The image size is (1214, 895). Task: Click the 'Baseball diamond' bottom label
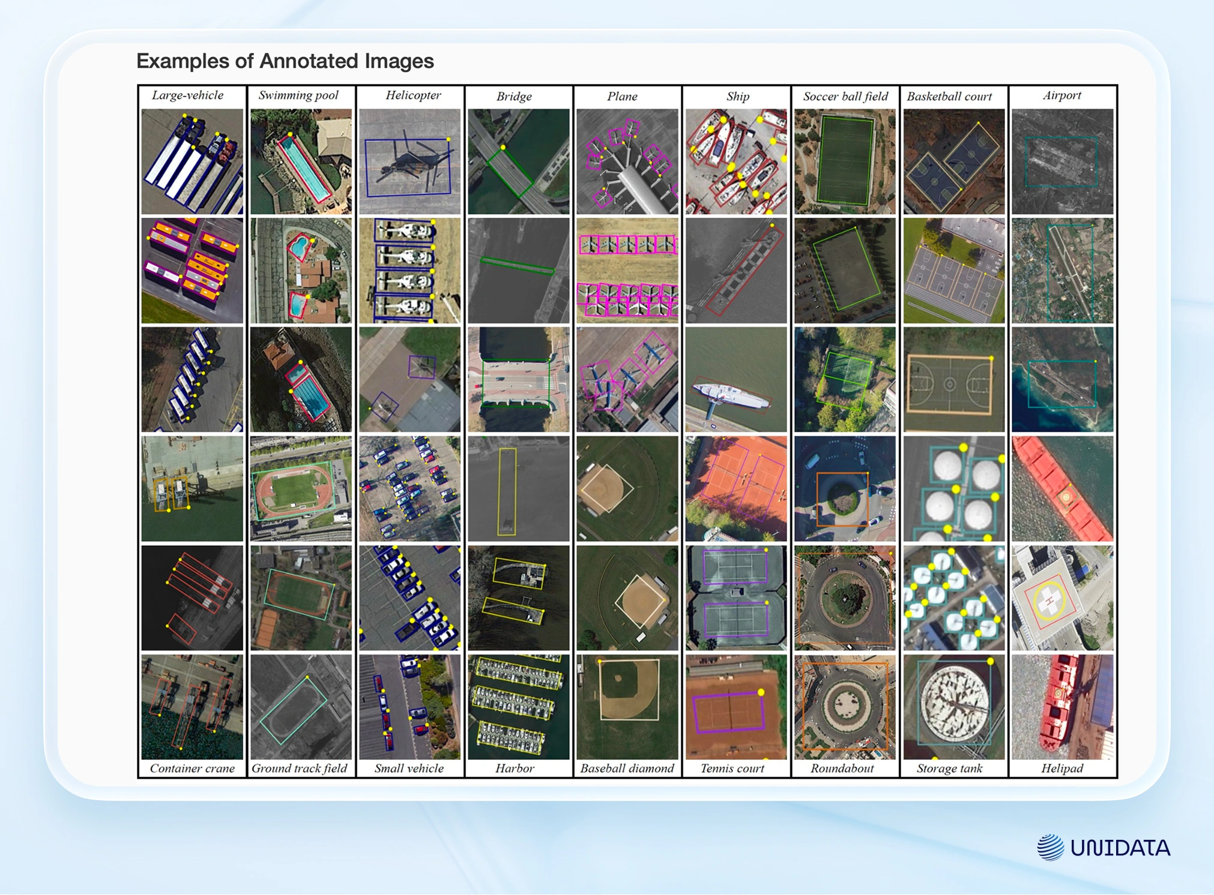coord(627,768)
